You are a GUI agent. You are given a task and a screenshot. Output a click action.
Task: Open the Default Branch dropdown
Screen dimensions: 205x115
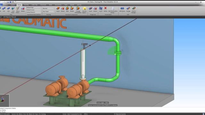tap(34, 12)
